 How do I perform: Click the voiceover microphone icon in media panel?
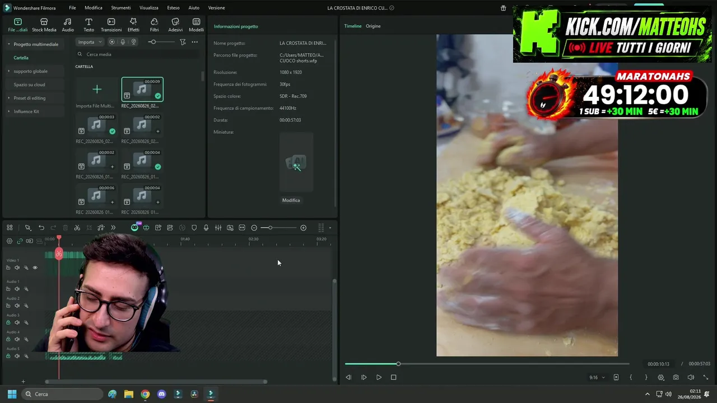tap(123, 42)
